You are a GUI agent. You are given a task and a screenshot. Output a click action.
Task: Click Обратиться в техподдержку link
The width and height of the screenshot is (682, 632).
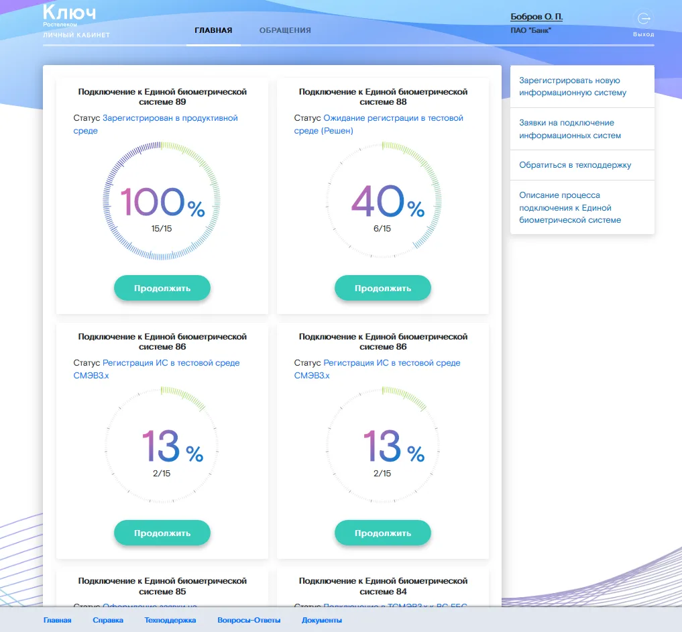coord(575,165)
